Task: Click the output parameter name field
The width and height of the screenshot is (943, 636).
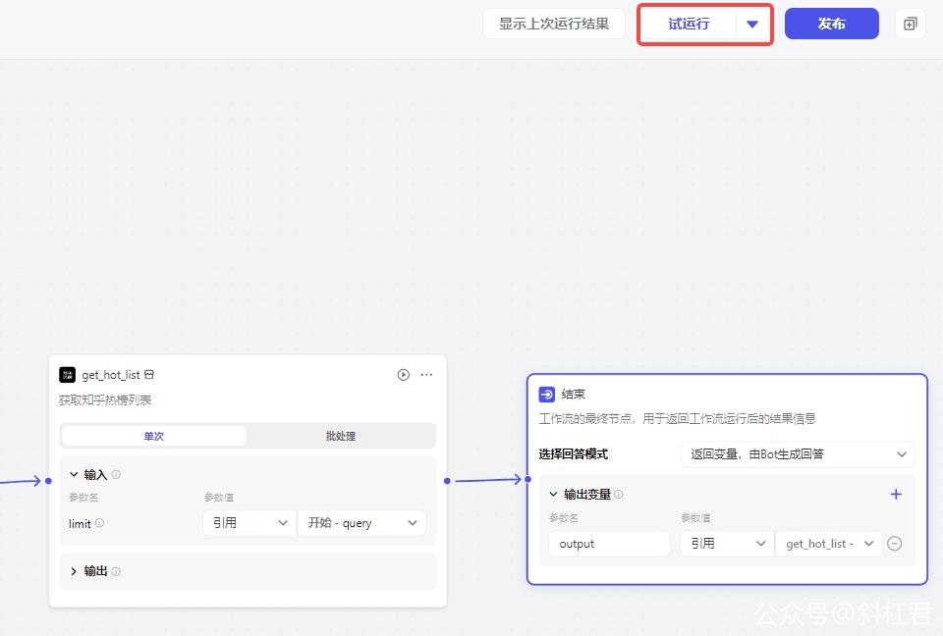Action: tap(609, 544)
